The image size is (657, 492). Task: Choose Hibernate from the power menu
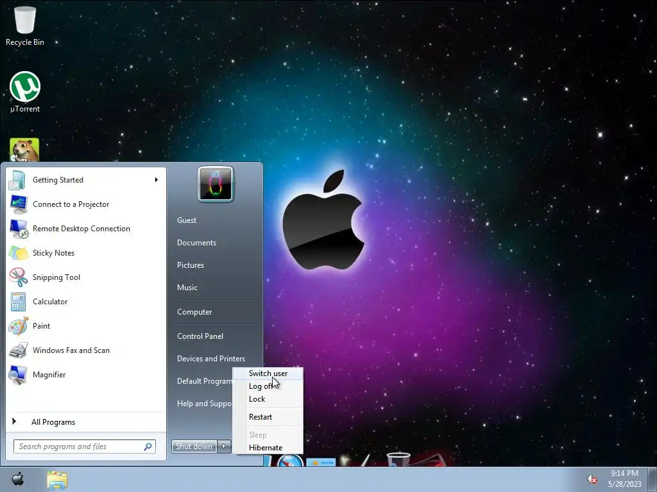point(268,448)
